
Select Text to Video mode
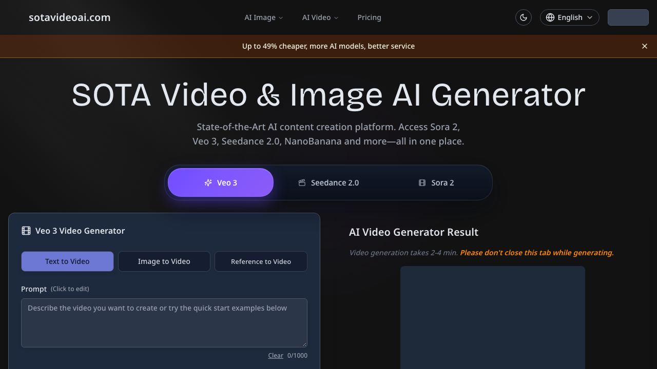point(67,261)
